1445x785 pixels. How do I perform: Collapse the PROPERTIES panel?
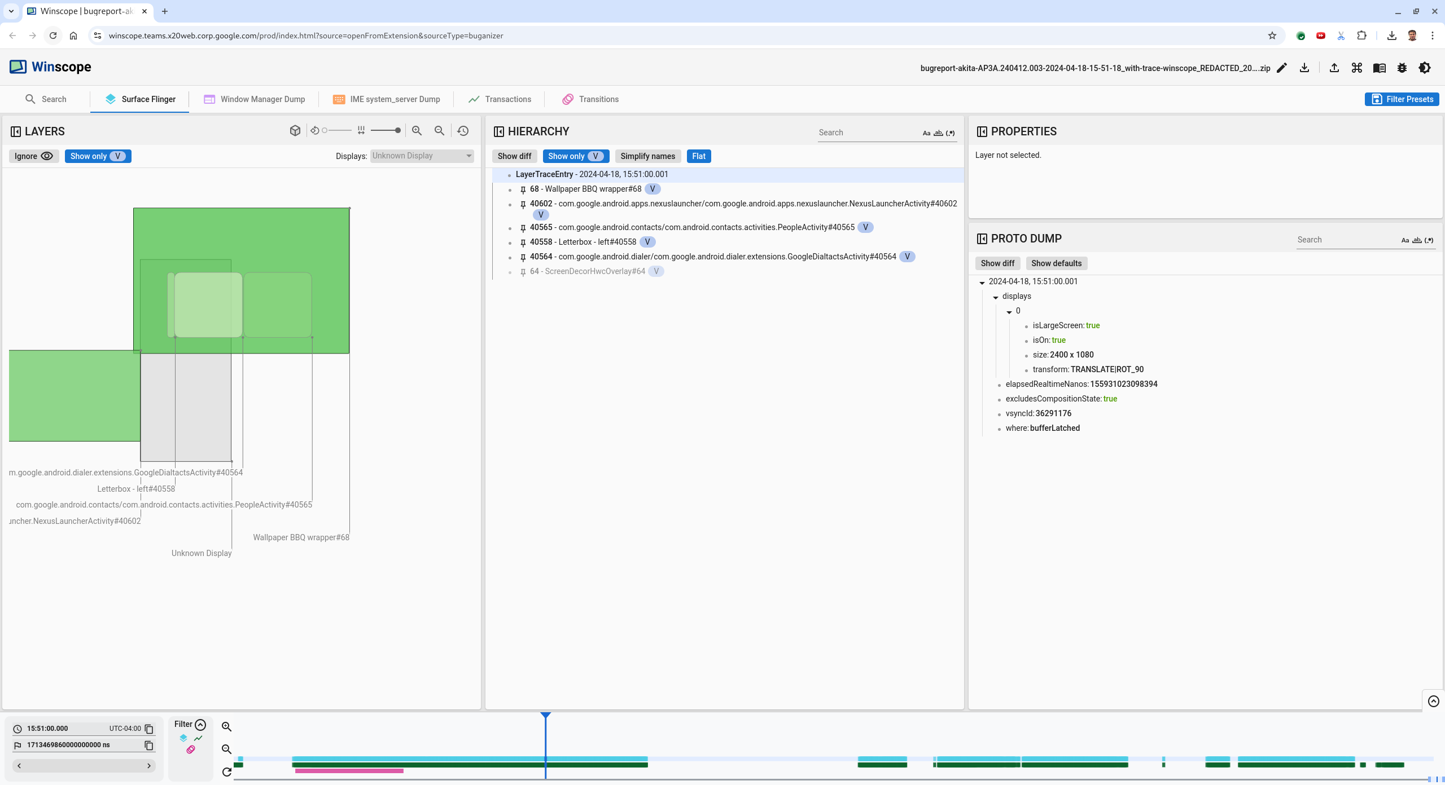[982, 131]
